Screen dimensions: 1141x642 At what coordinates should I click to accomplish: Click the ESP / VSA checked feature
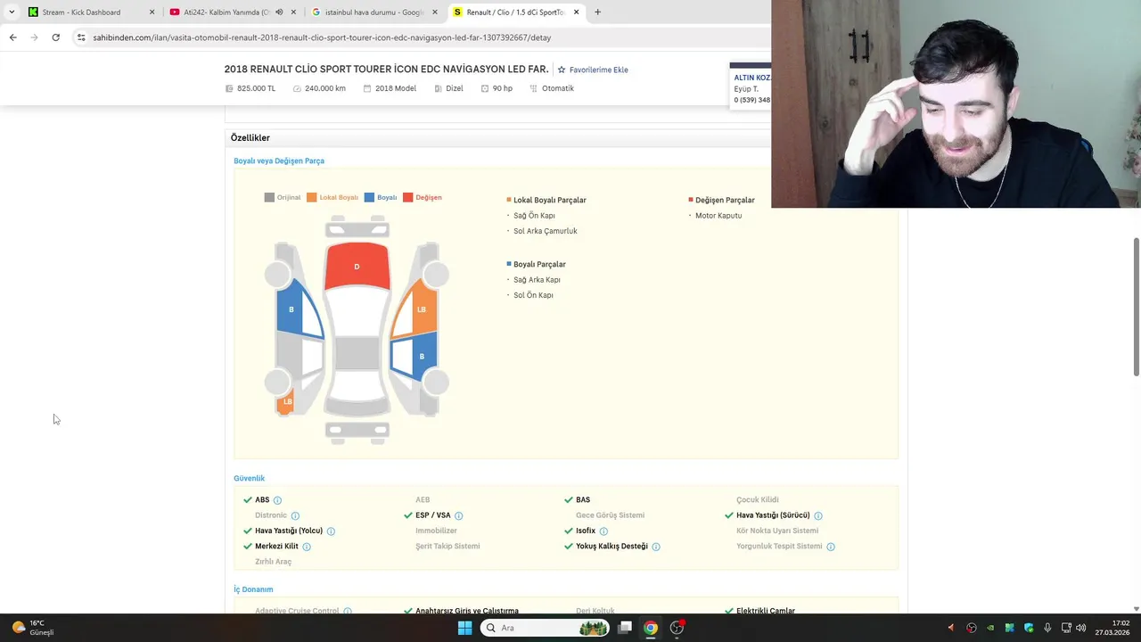coord(427,515)
